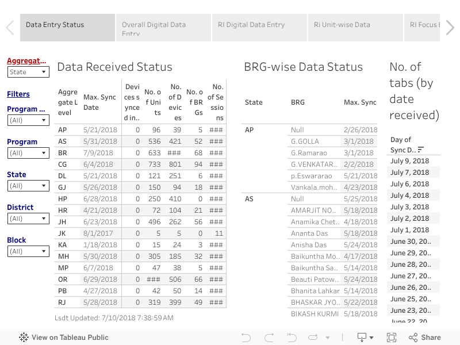The image size is (460, 345).
Task: Click the Undo icon in the toolbar
Action: [246, 338]
